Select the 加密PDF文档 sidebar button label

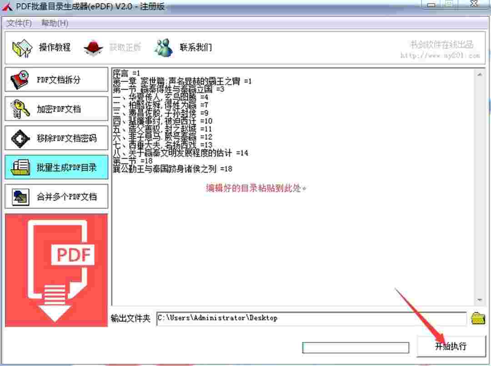click(x=59, y=109)
